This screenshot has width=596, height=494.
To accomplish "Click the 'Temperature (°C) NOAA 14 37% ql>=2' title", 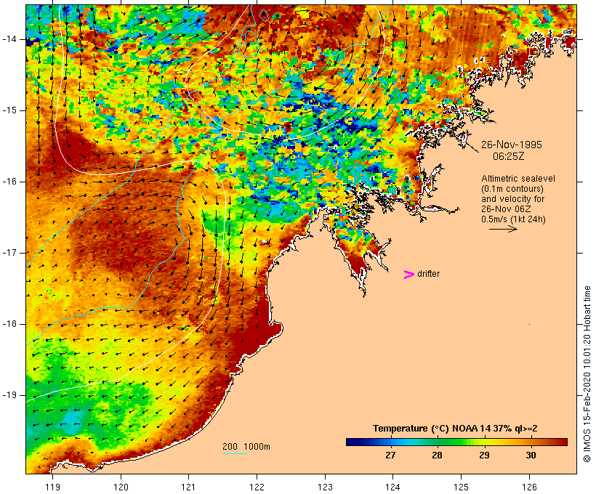I will pos(455,429).
